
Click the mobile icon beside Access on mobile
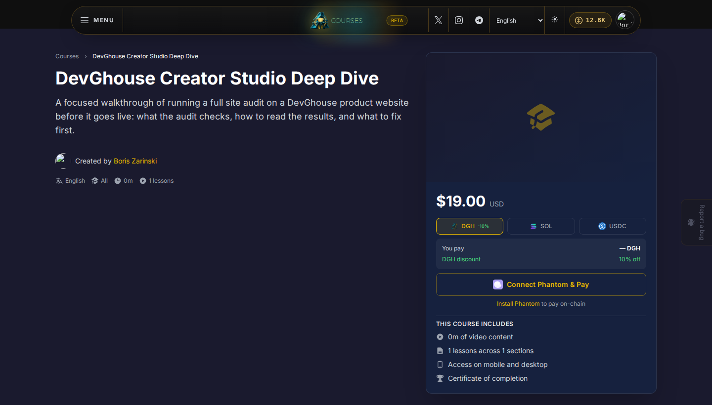click(x=440, y=364)
